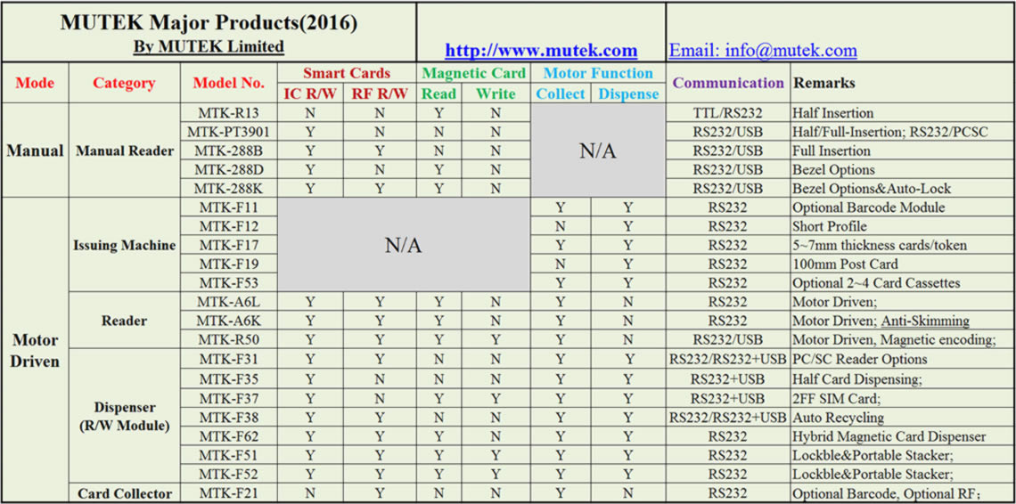Select the 'Dispense' sub-header
This screenshot has width=1016, height=504.
tap(628, 93)
